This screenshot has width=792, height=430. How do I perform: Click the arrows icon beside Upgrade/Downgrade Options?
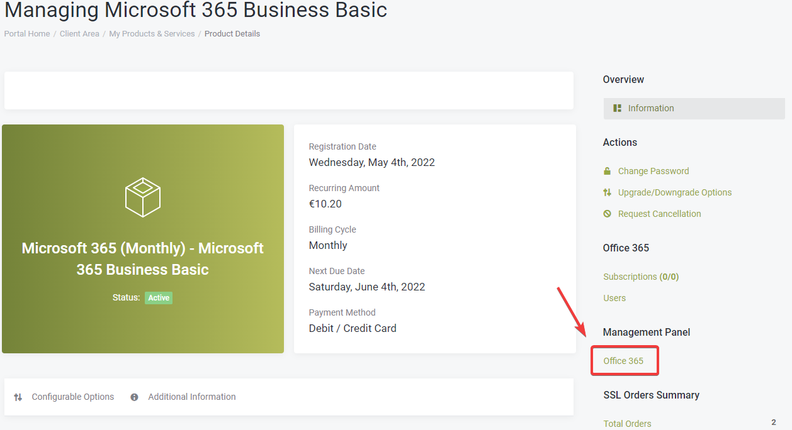coord(607,192)
